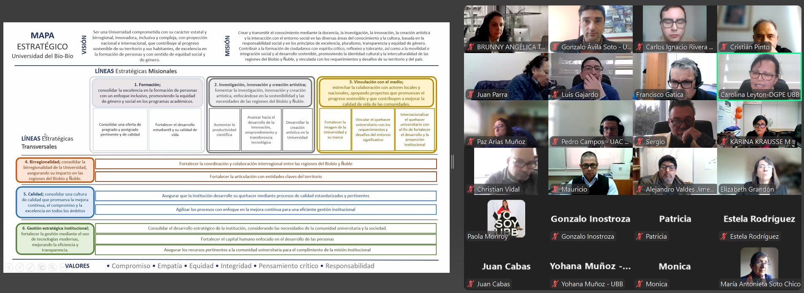This screenshot has height=293, width=804.
Task: Click the muted mic icon next to Carlos Ignacio Rivera
Action: pos(639,47)
